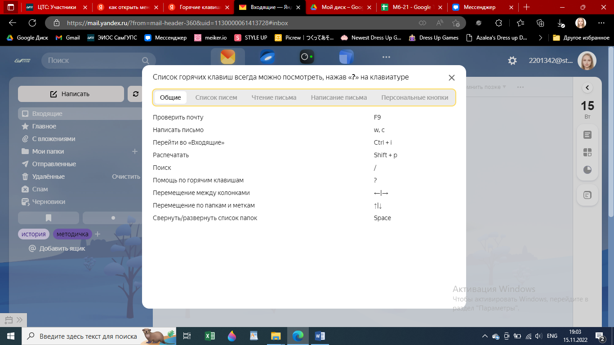The height and width of the screenshot is (345, 614).
Task: Switch to the Мб-21 Google Sheets browser tab
Action: [x=413, y=7]
